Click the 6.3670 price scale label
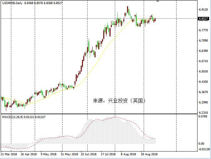 click(203, 92)
